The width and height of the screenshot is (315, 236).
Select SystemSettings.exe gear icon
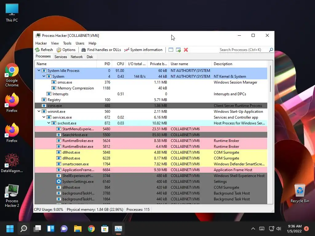tap(59, 181)
